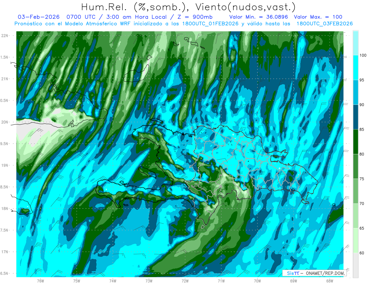Click the latitude label "9.5N"
Viewport: 370px width, 285px height.
pyautogui.click(x=5, y=144)
